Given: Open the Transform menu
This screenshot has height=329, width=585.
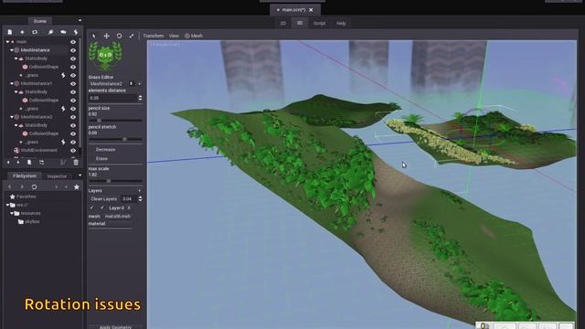Looking at the screenshot, I should [154, 36].
